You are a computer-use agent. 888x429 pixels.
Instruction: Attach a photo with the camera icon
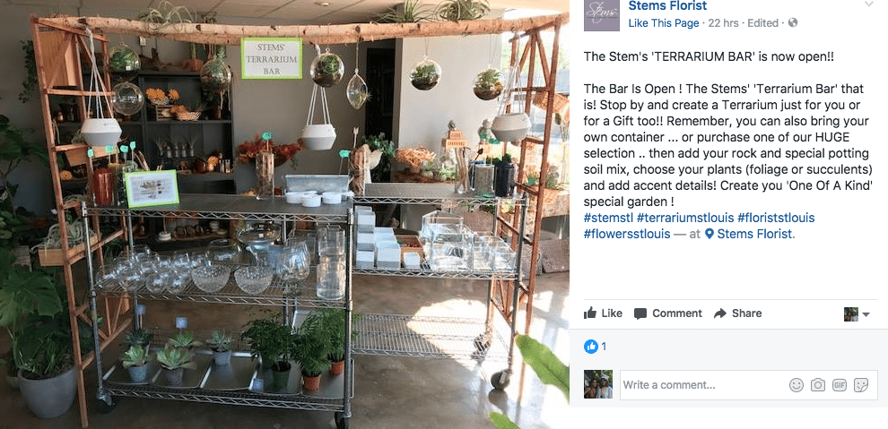(x=818, y=385)
